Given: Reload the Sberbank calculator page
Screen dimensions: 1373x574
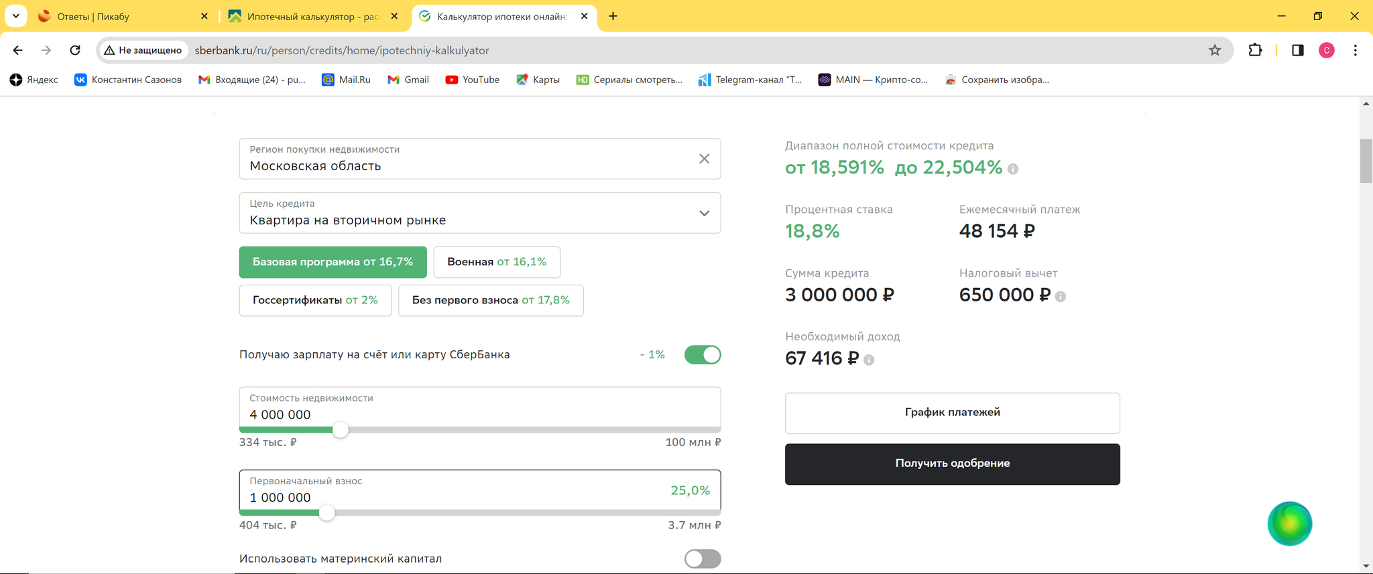Looking at the screenshot, I should pos(75,50).
